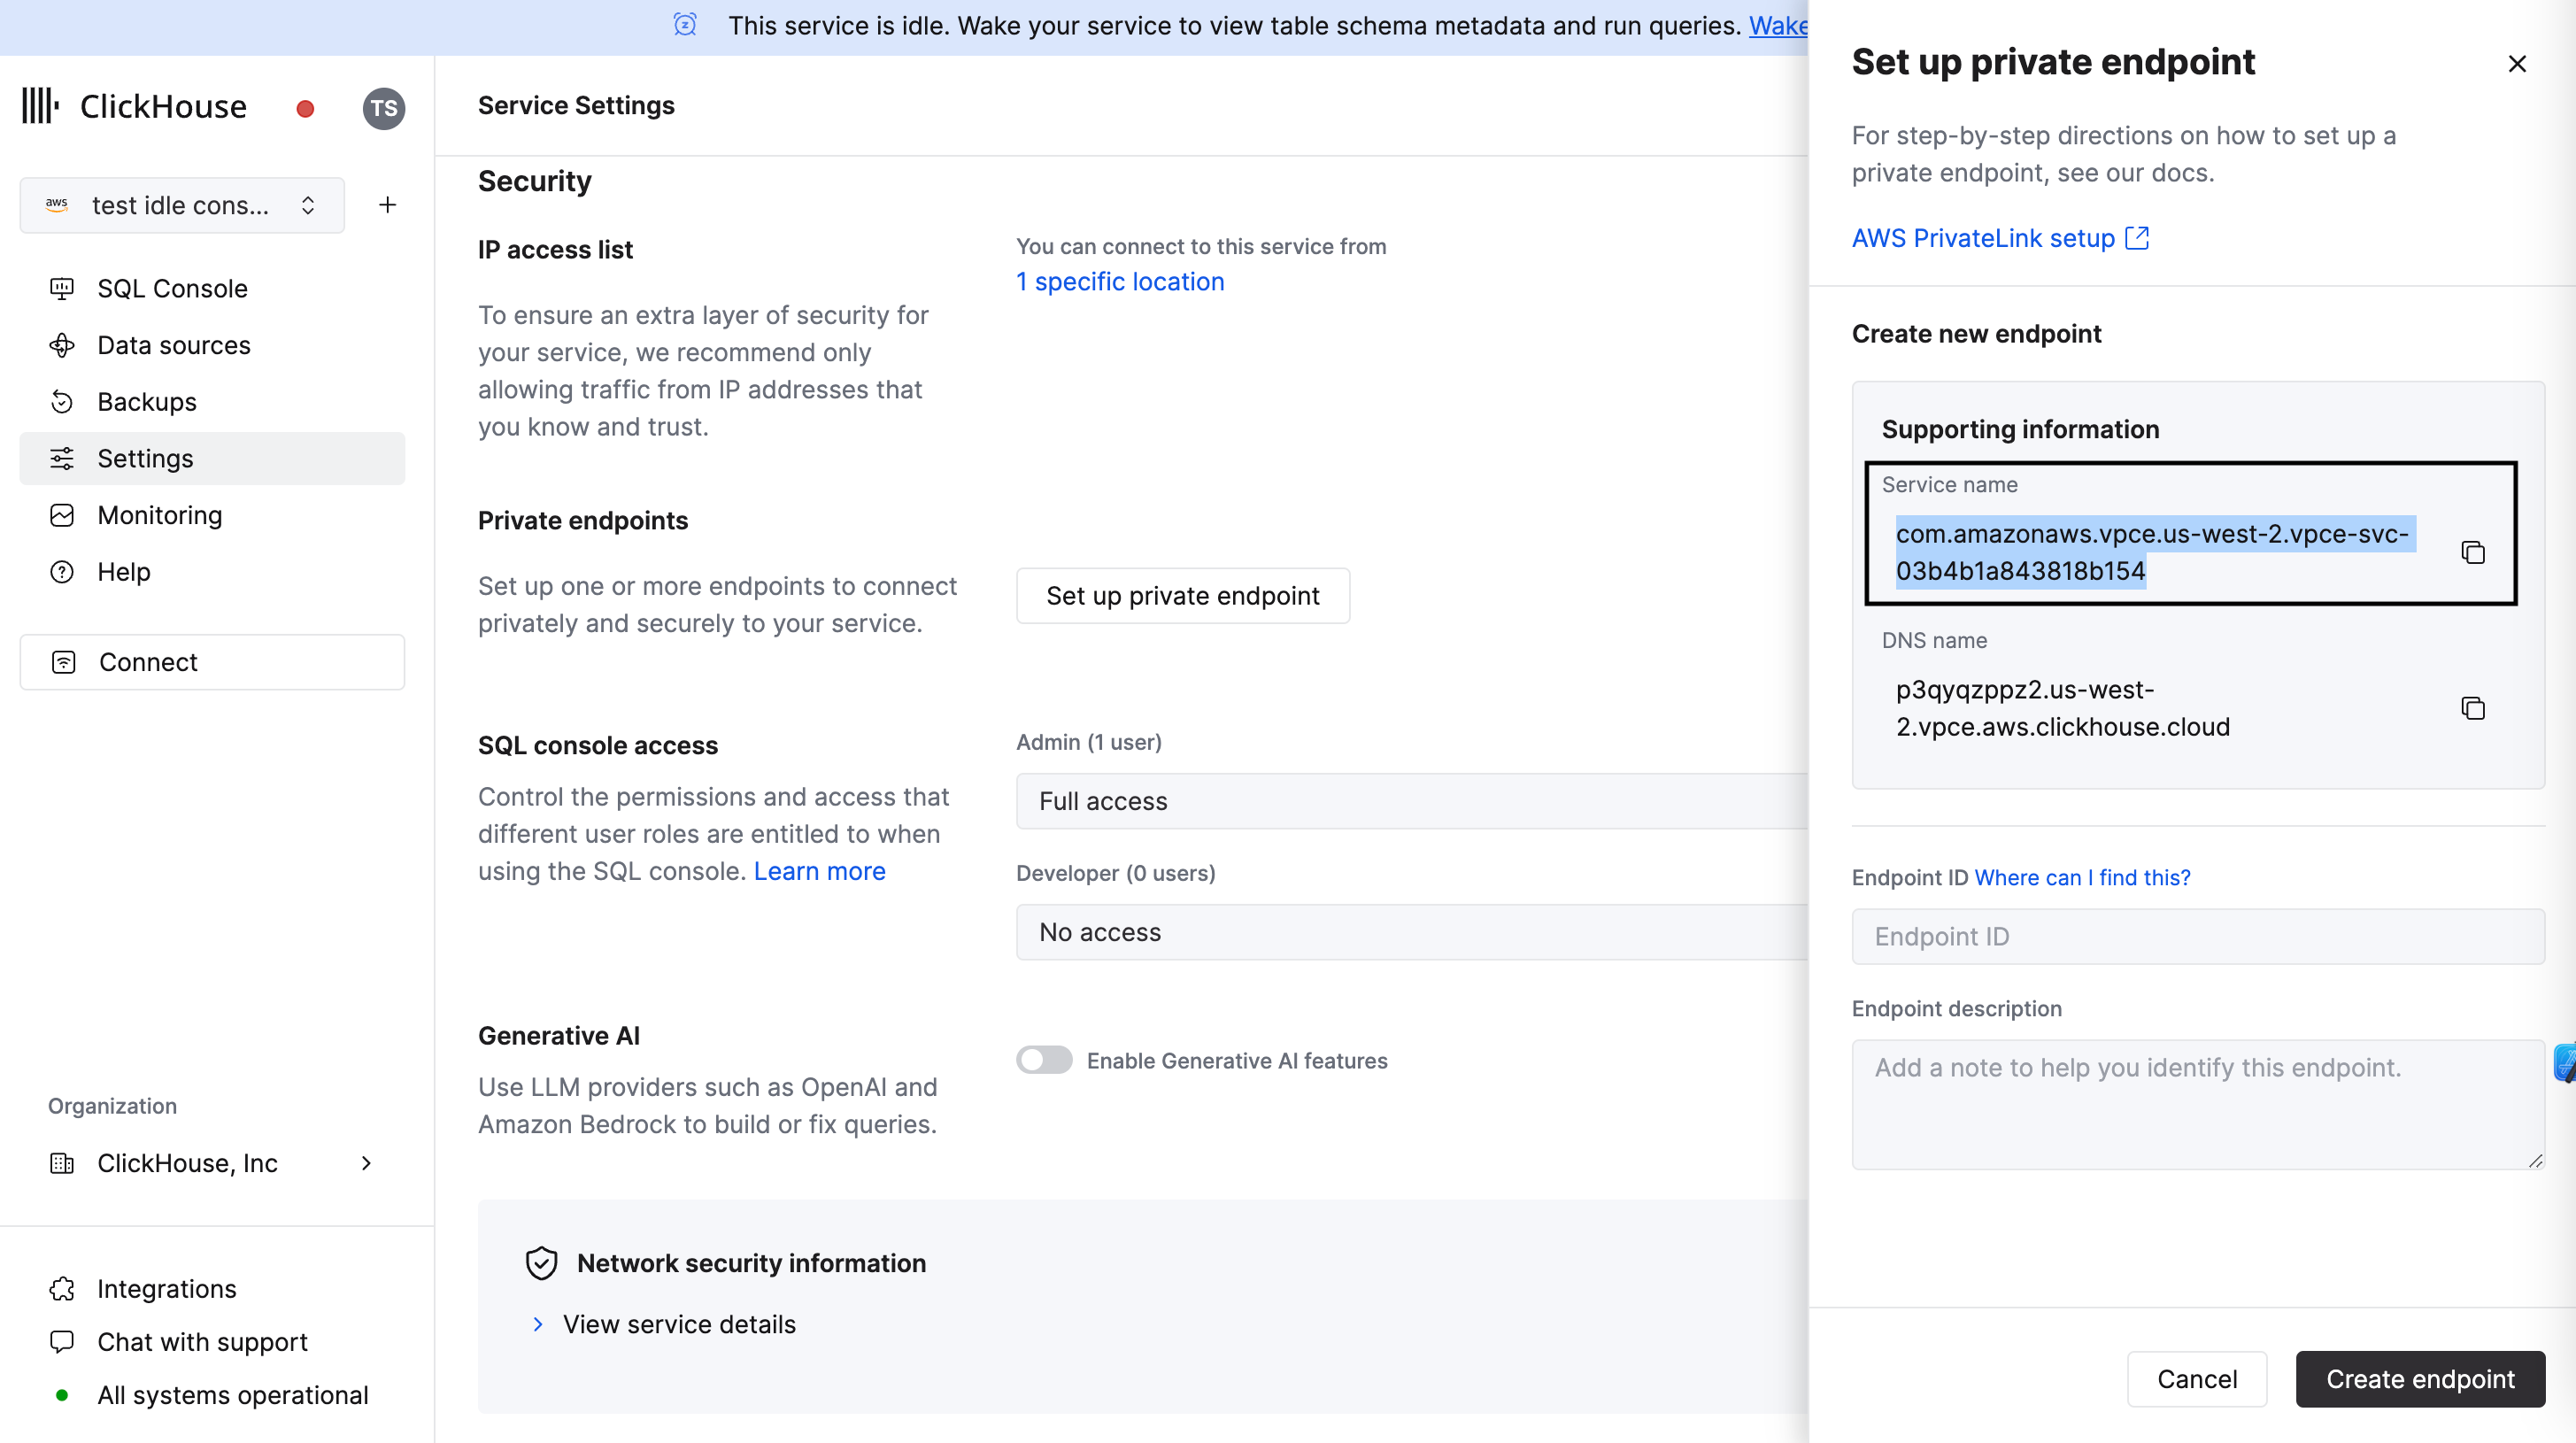Click the Data sources icon in sidebar
Screen dimensions: 2576x1443
click(62, 345)
